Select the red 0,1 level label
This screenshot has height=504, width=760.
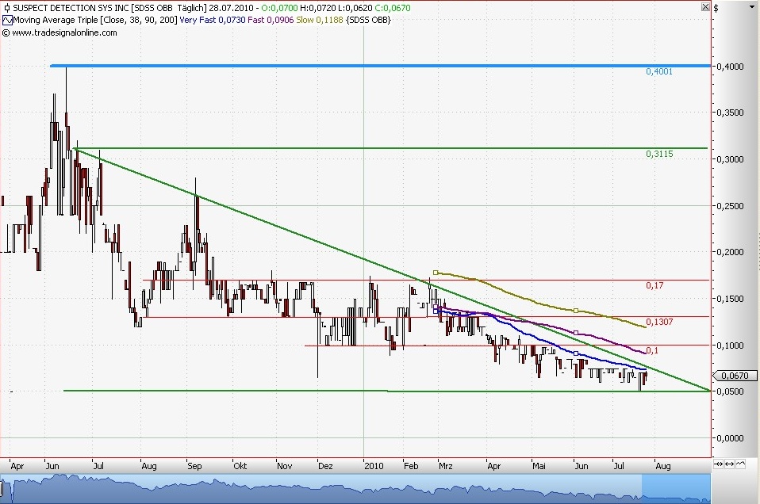click(651, 350)
